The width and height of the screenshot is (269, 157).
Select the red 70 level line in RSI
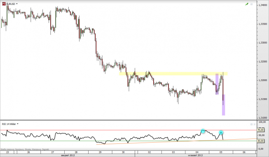129,130
